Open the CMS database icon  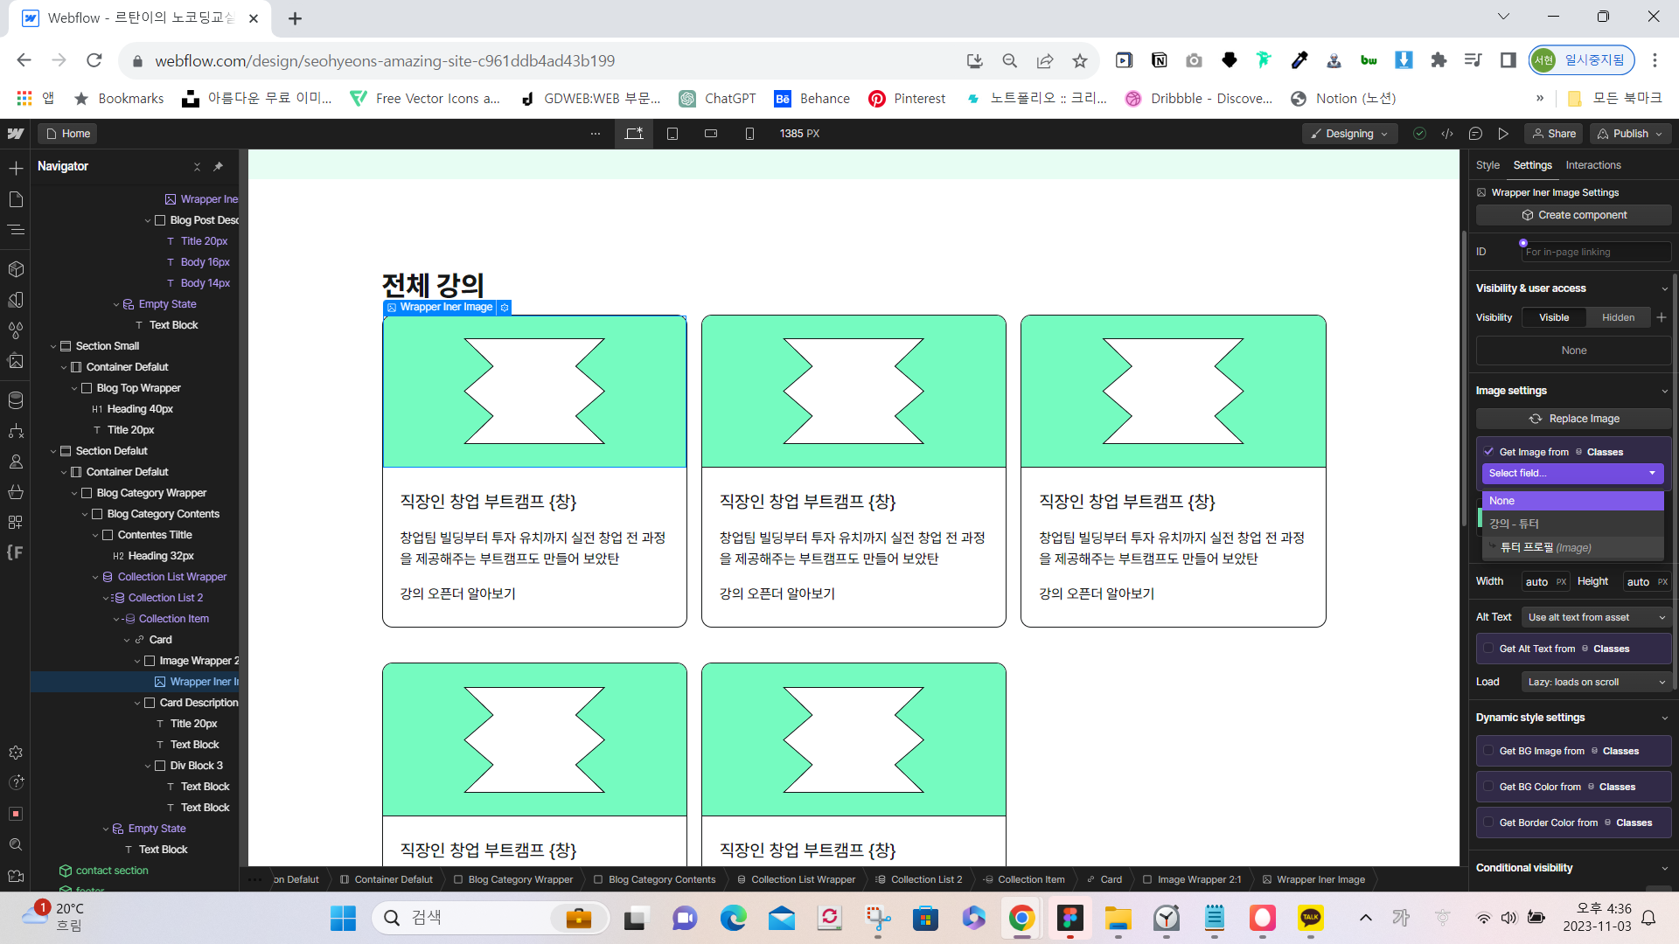[x=16, y=400]
